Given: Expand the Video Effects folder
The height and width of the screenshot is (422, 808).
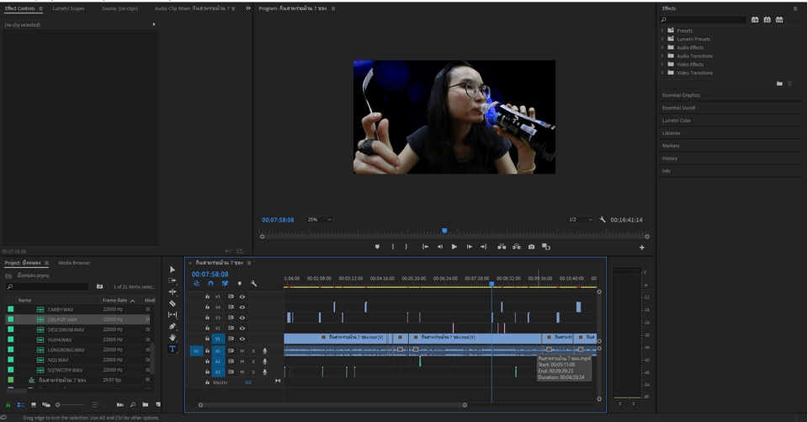Looking at the screenshot, I should pyautogui.click(x=662, y=64).
